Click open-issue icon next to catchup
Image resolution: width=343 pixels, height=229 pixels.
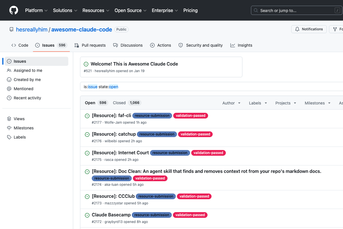pos(87,135)
